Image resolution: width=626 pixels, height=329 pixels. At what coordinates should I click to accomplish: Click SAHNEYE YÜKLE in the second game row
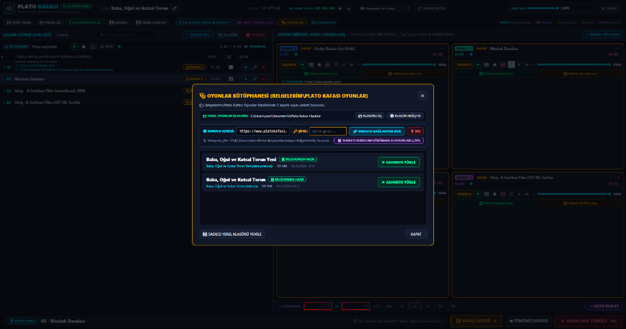click(399, 183)
